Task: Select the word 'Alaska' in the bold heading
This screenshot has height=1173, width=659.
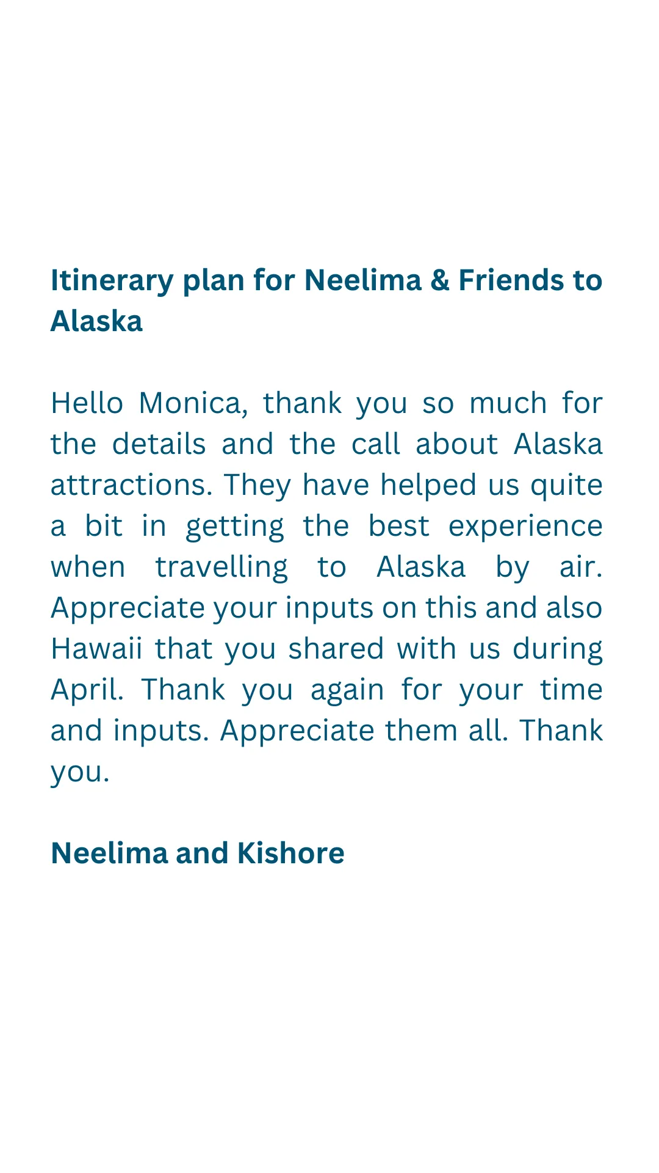Action: 96,321
